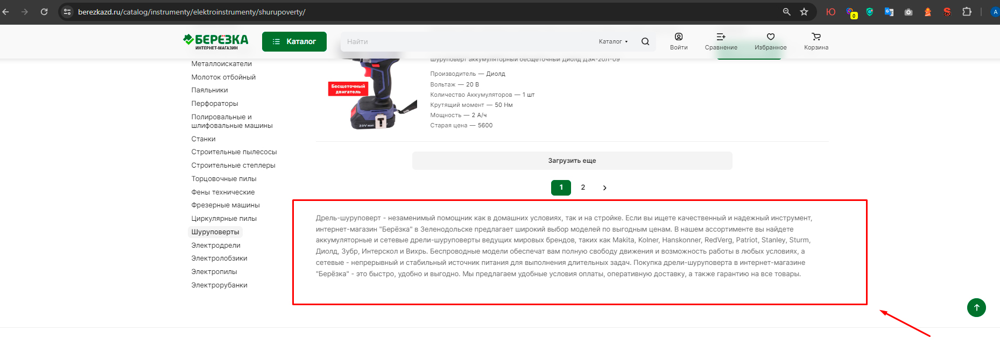The height and width of the screenshot is (360, 1000).
Task: Click Крутящий момент — 50 Нм text
Action: click(x=471, y=105)
